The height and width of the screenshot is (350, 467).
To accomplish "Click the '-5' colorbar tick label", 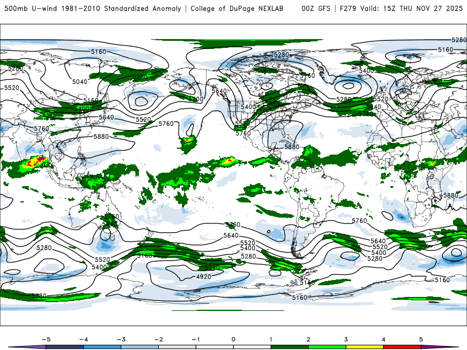I will click(46, 339).
